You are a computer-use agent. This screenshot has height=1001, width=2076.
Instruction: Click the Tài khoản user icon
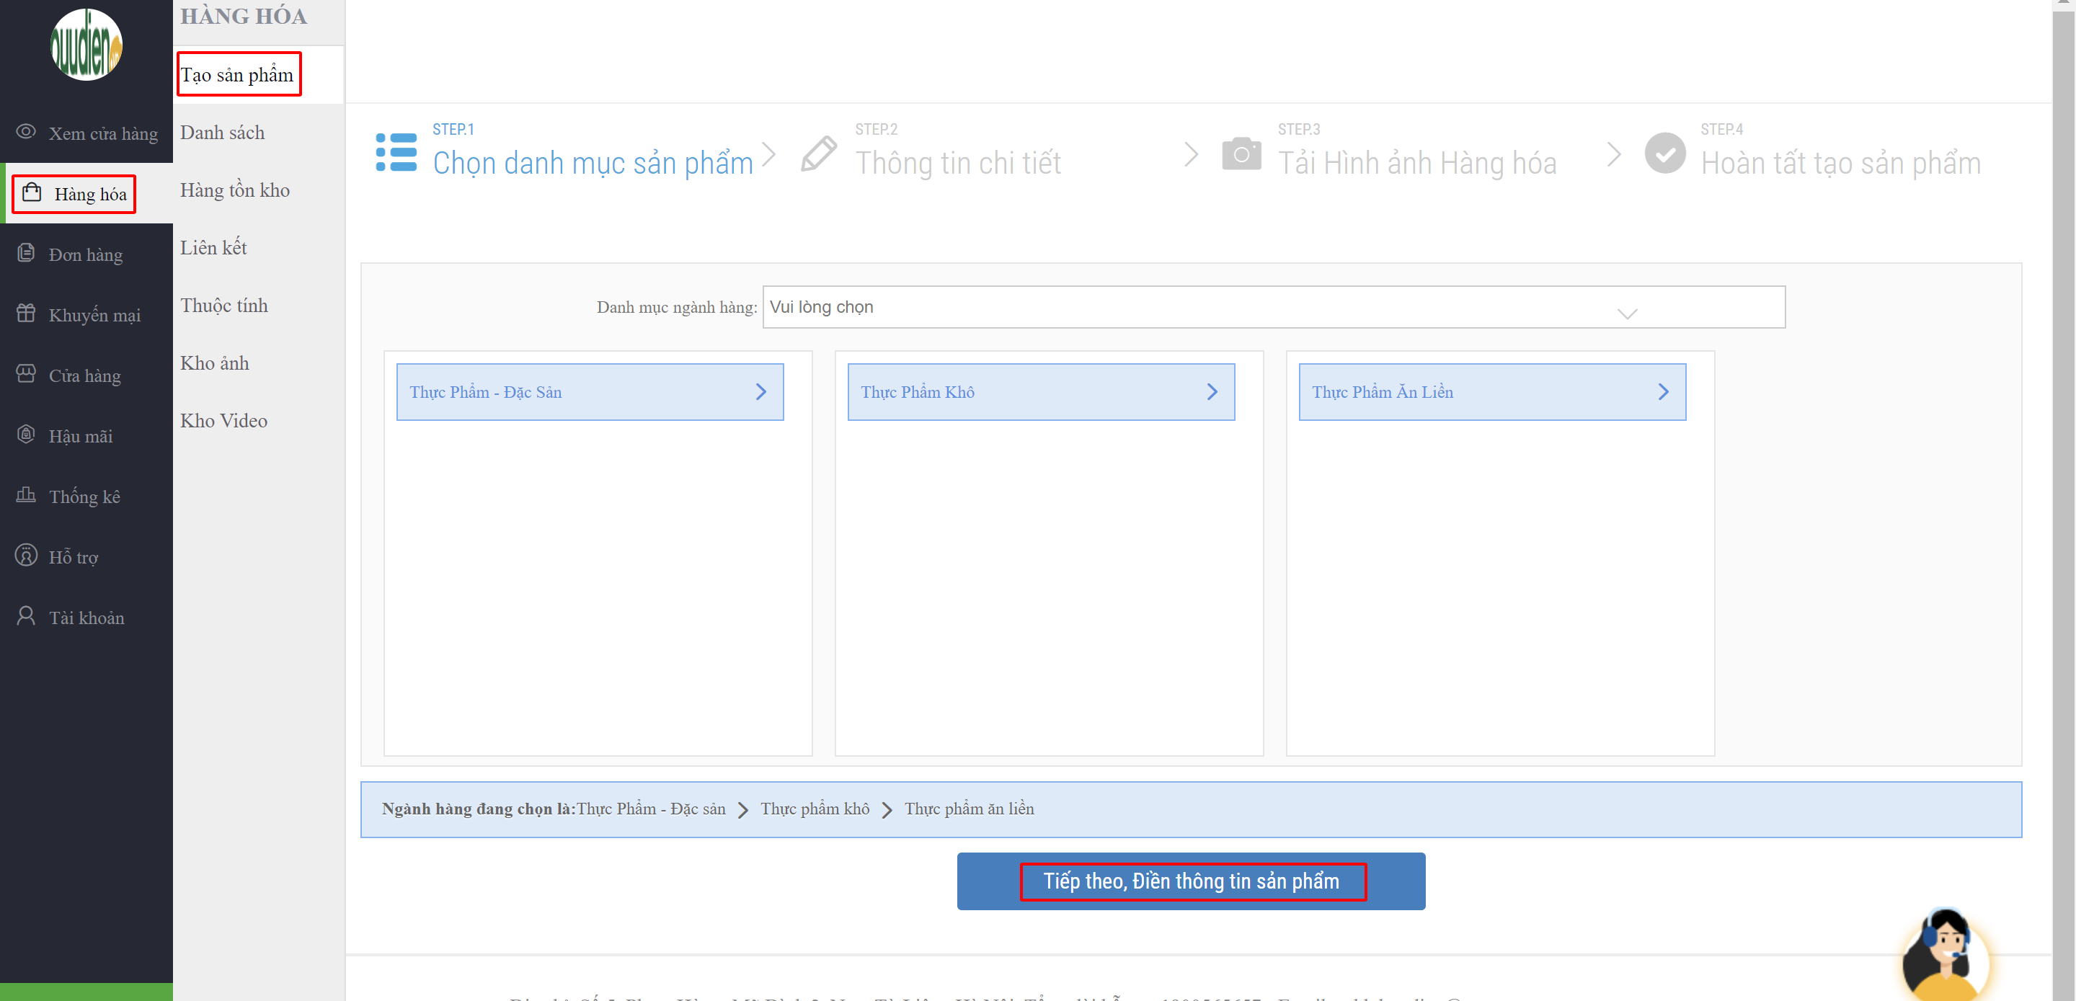click(x=26, y=617)
